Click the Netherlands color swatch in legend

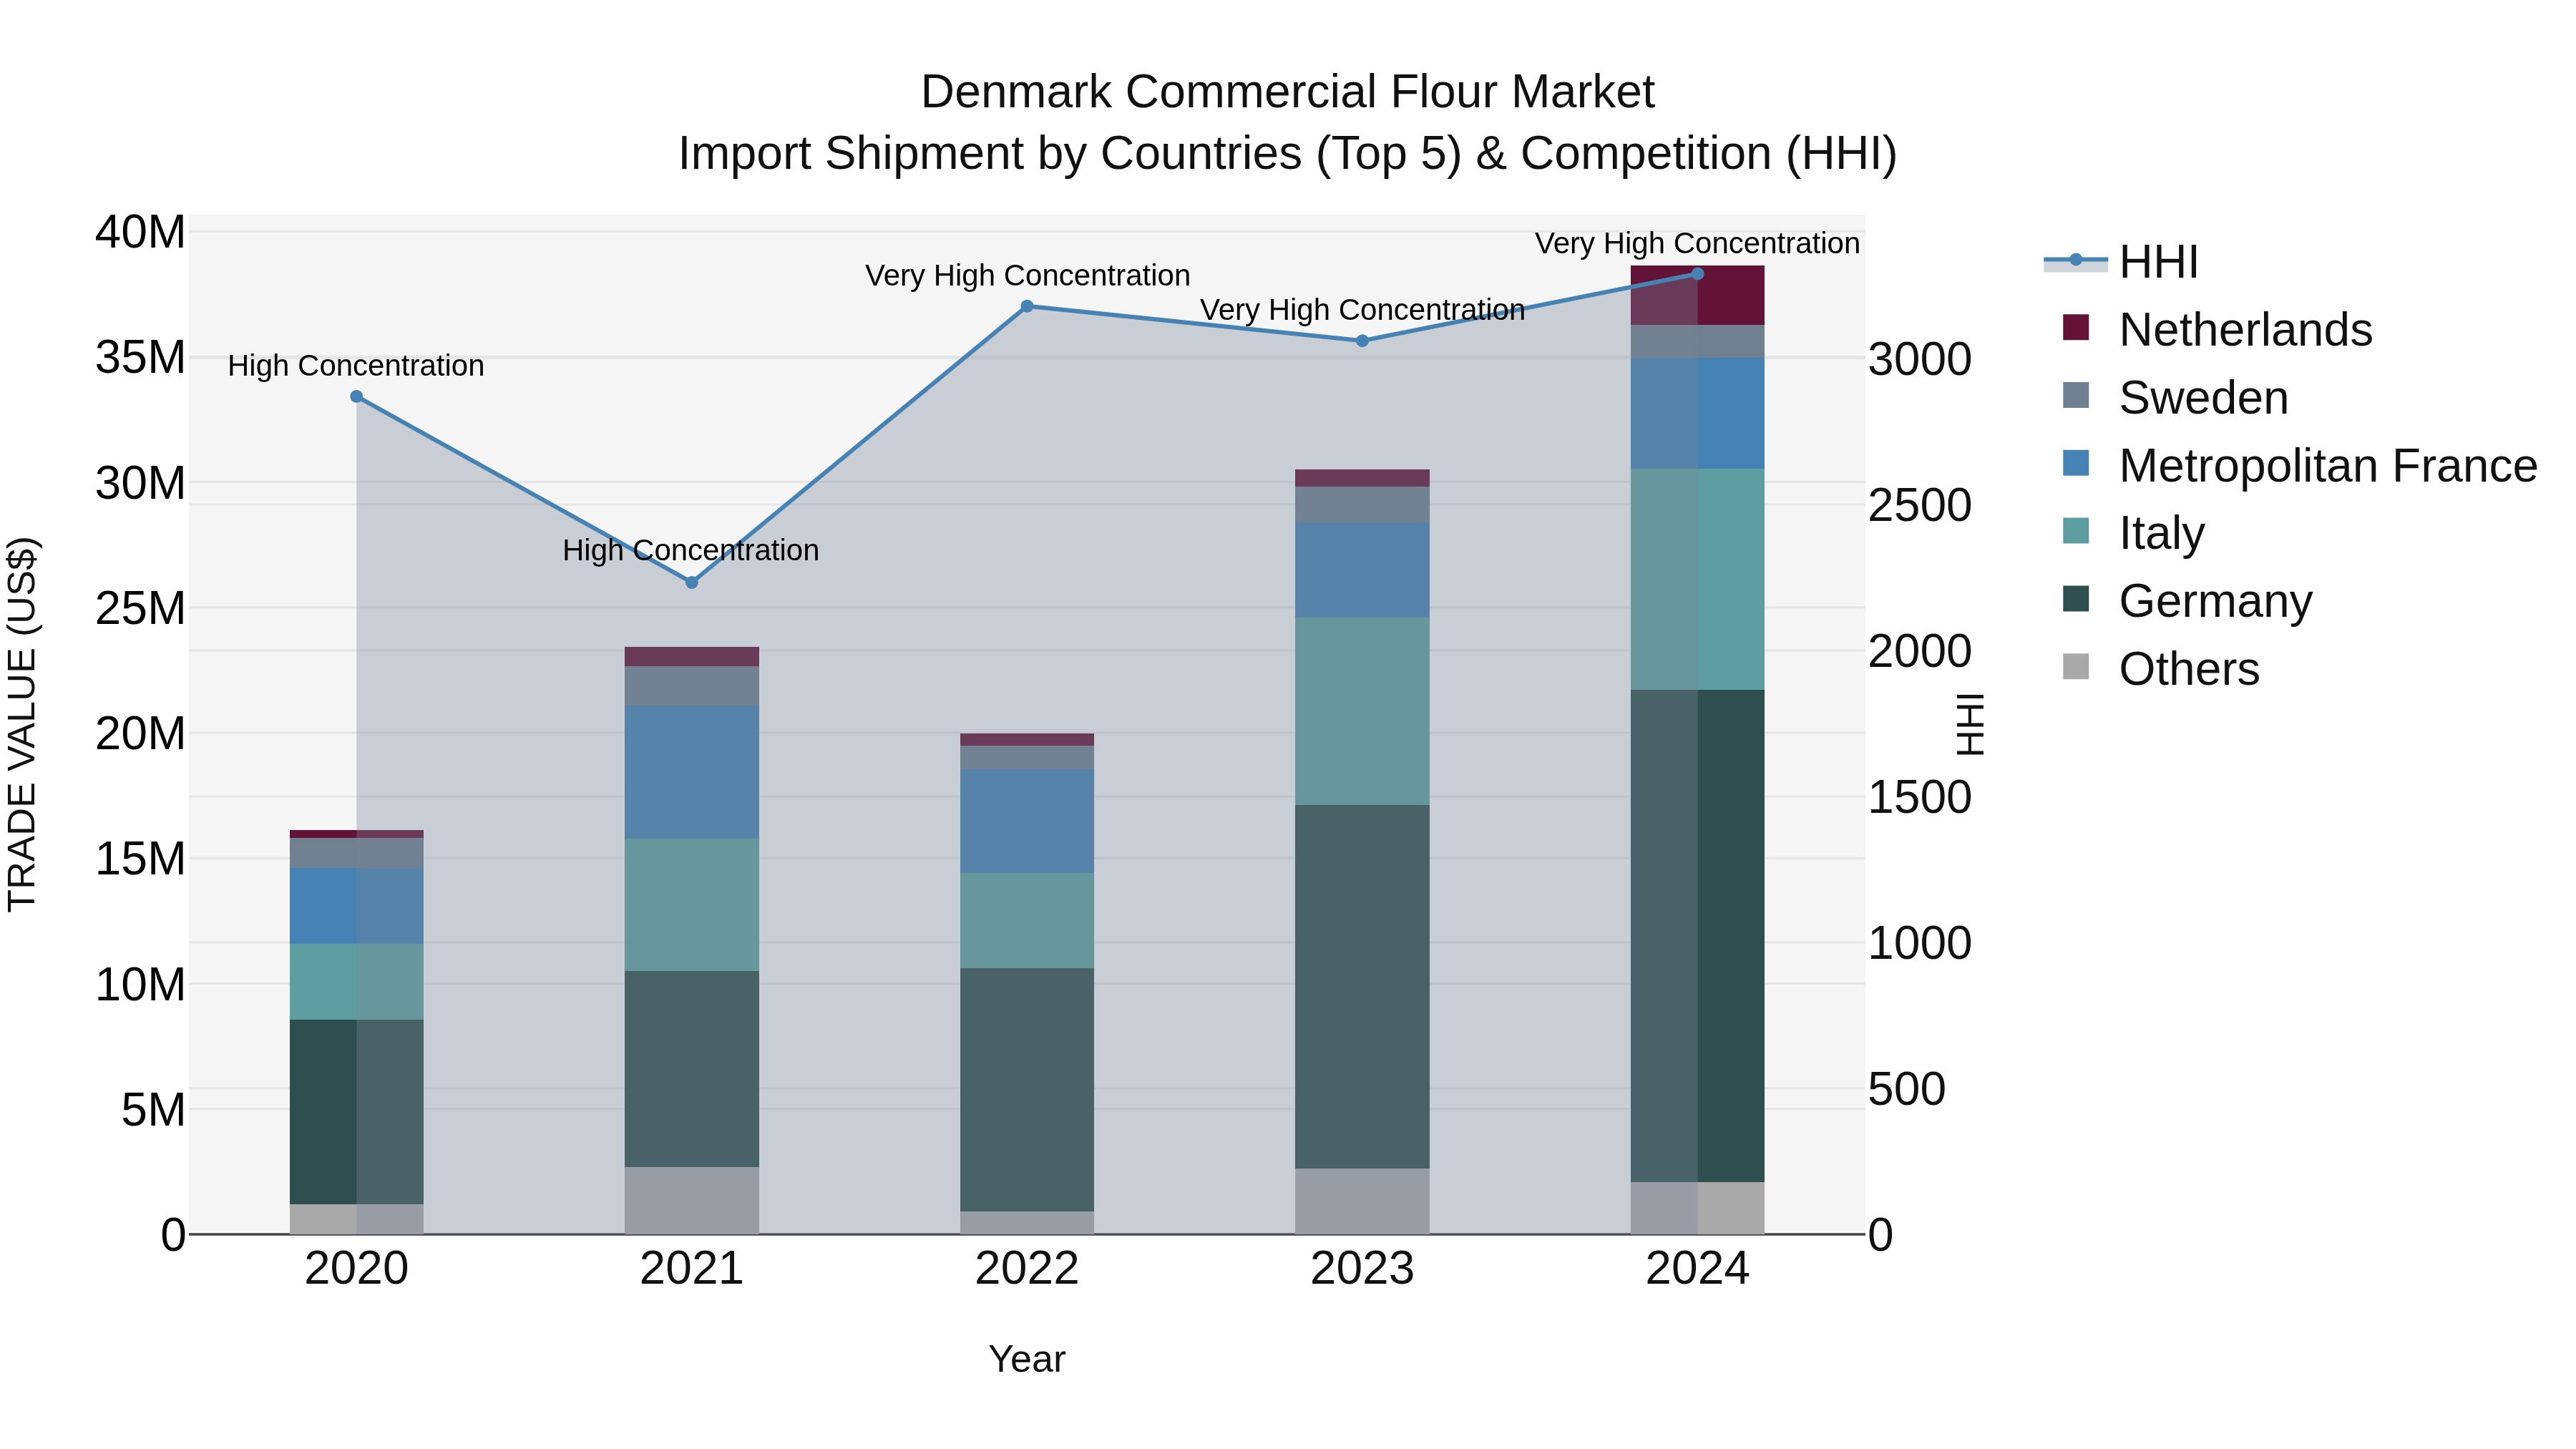pos(2076,327)
